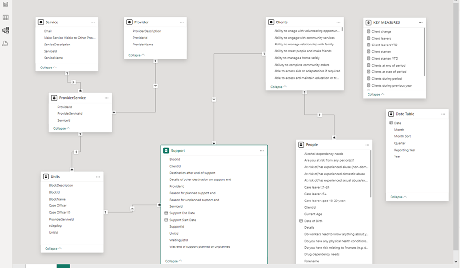460x268 pixels.
Task: Collapse the Date Table
Action: tap(398, 197)
